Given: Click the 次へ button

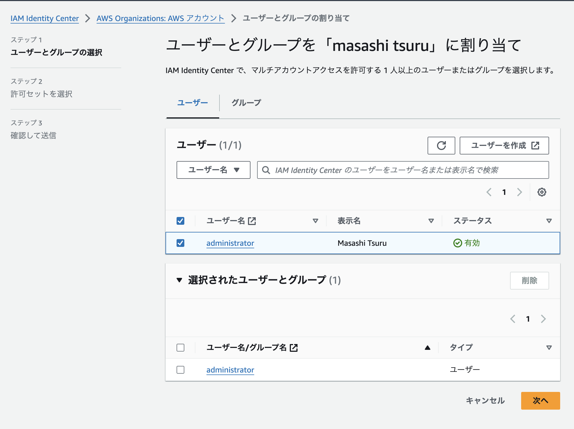Looking at the screenshot, I should [x=541, y=401].
